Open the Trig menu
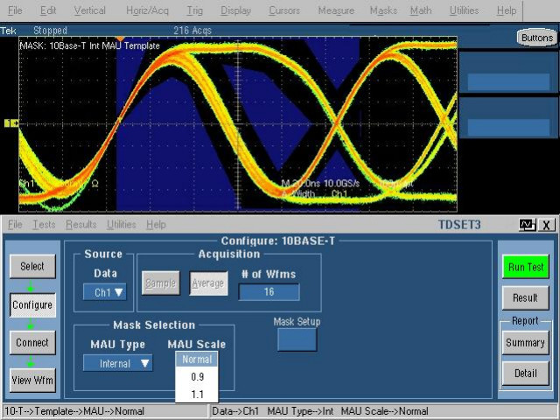The height and width of the screenshot is (420, 560). [194, 10]
